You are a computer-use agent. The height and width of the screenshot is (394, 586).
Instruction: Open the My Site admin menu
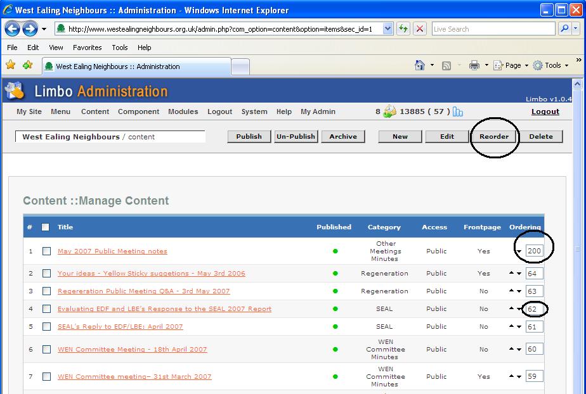tap(29, 111)
